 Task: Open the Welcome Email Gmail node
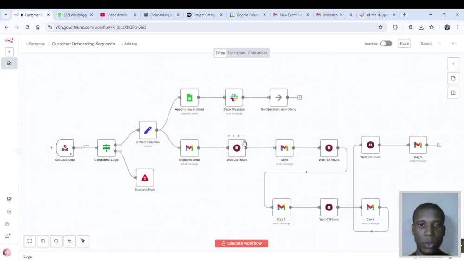(189, 148)
